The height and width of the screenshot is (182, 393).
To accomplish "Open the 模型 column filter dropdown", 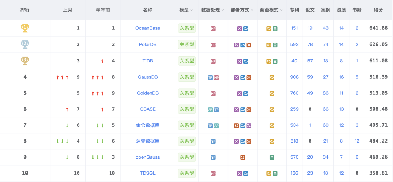I will [x=192, y=10].
